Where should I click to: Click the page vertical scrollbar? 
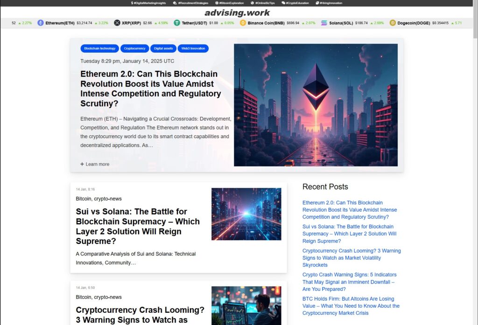tap(475, 162)
